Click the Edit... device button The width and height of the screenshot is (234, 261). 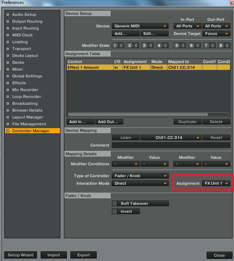coord(155,33)
